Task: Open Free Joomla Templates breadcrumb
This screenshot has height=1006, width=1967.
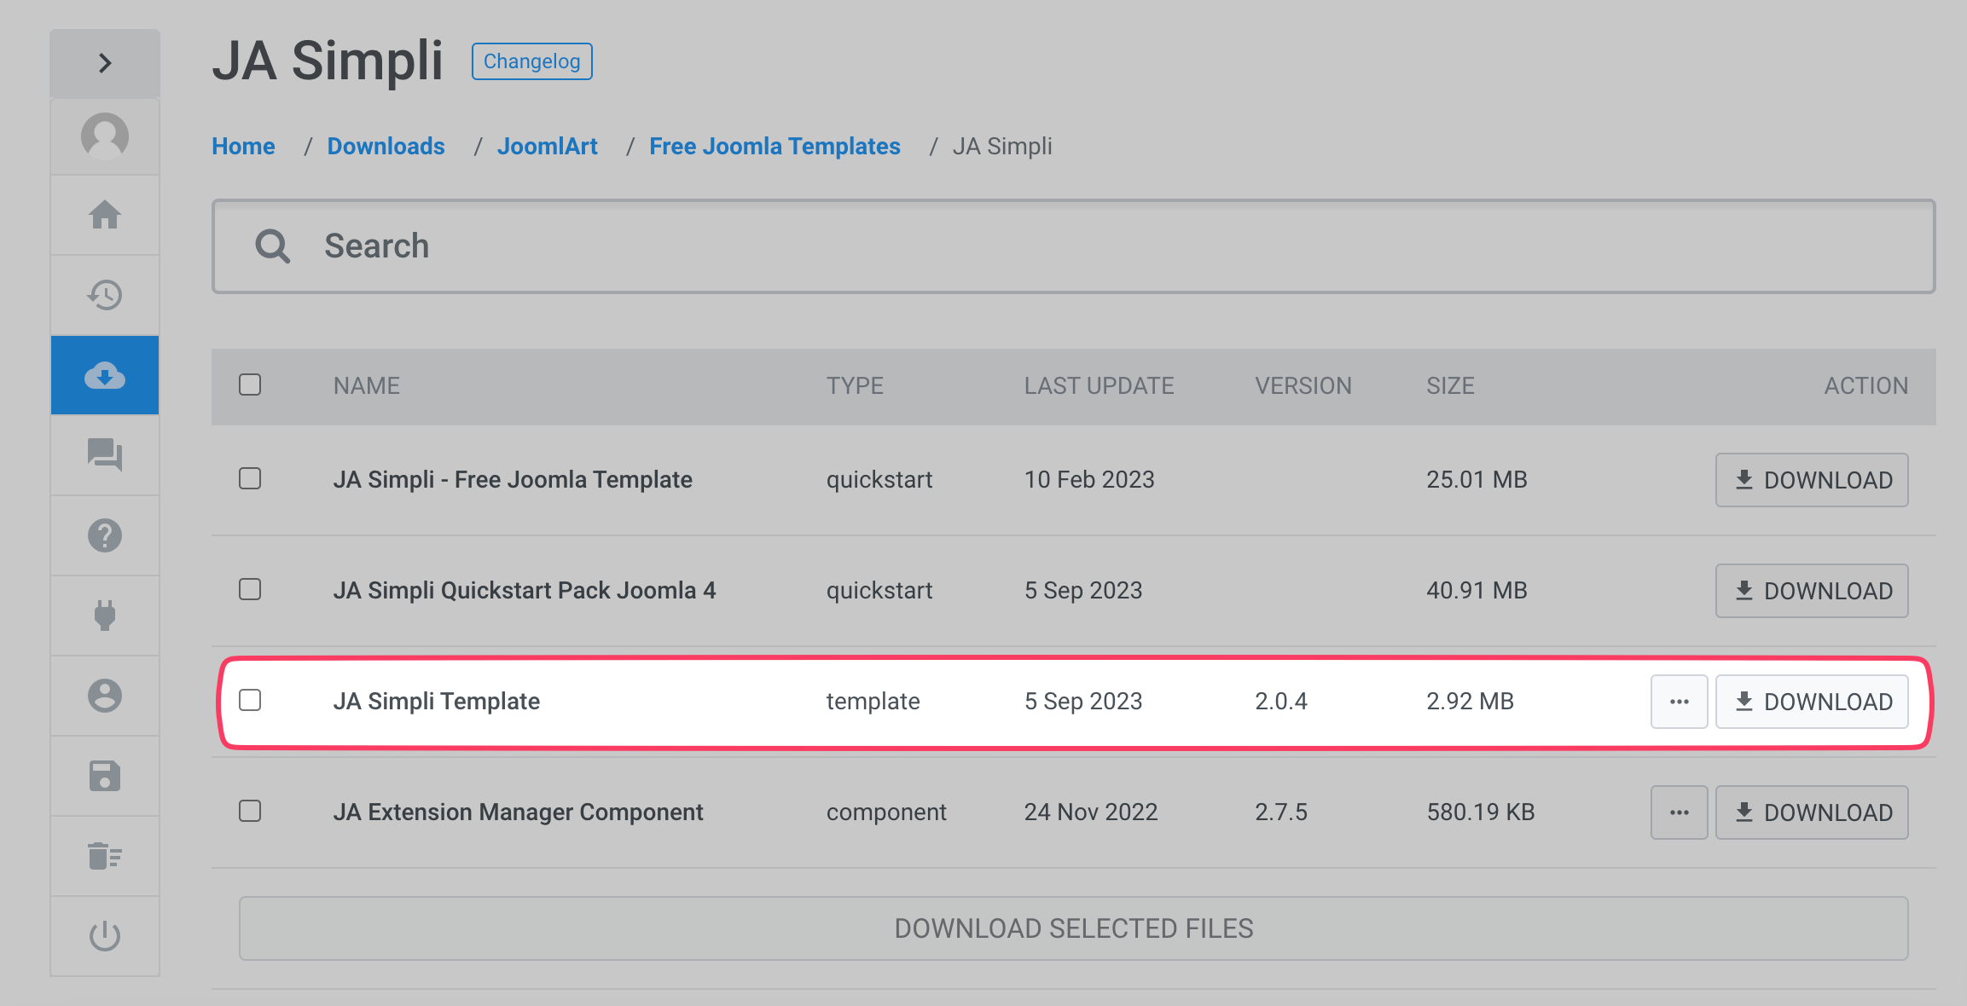Action: pyautogui.click(x=775, y=147)
